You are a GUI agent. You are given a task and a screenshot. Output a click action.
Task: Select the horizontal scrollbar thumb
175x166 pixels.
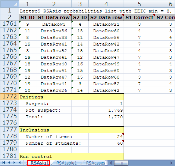click(x=121, y=163)
